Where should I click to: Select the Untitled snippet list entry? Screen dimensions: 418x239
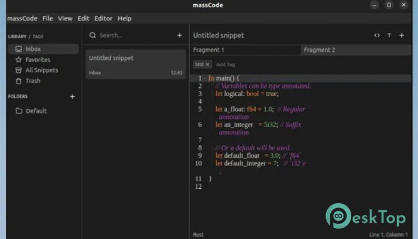click(136, 65)
